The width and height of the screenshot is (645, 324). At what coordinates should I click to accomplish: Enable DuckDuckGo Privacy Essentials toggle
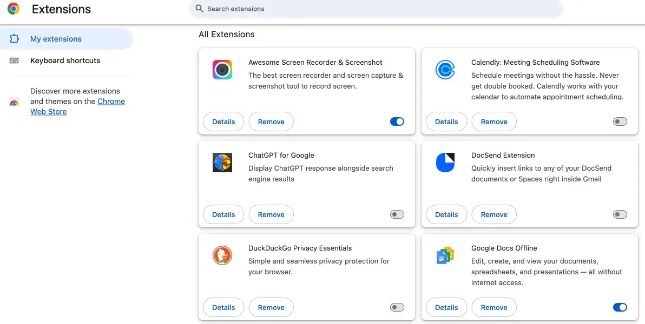pos(397,307)
